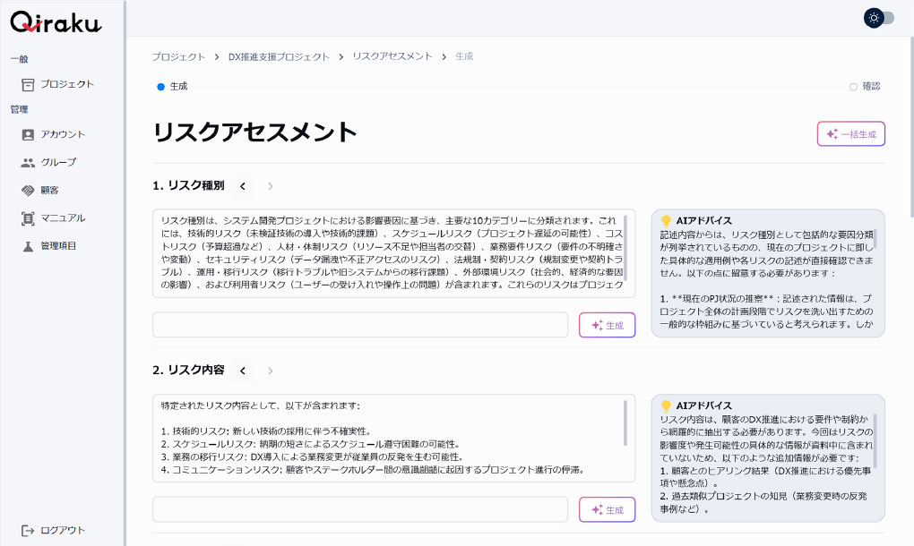Focus the prompt input under リスク内容
The height and width of the screenshot is (546, 914).
pyautogui.click(x=360, y=509)
